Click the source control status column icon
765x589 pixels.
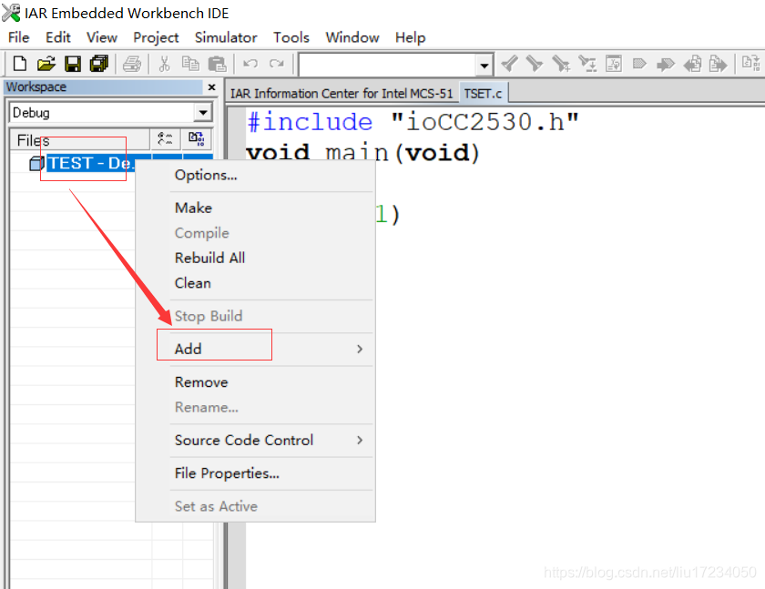pyautogui.click(x=166, y=139)
